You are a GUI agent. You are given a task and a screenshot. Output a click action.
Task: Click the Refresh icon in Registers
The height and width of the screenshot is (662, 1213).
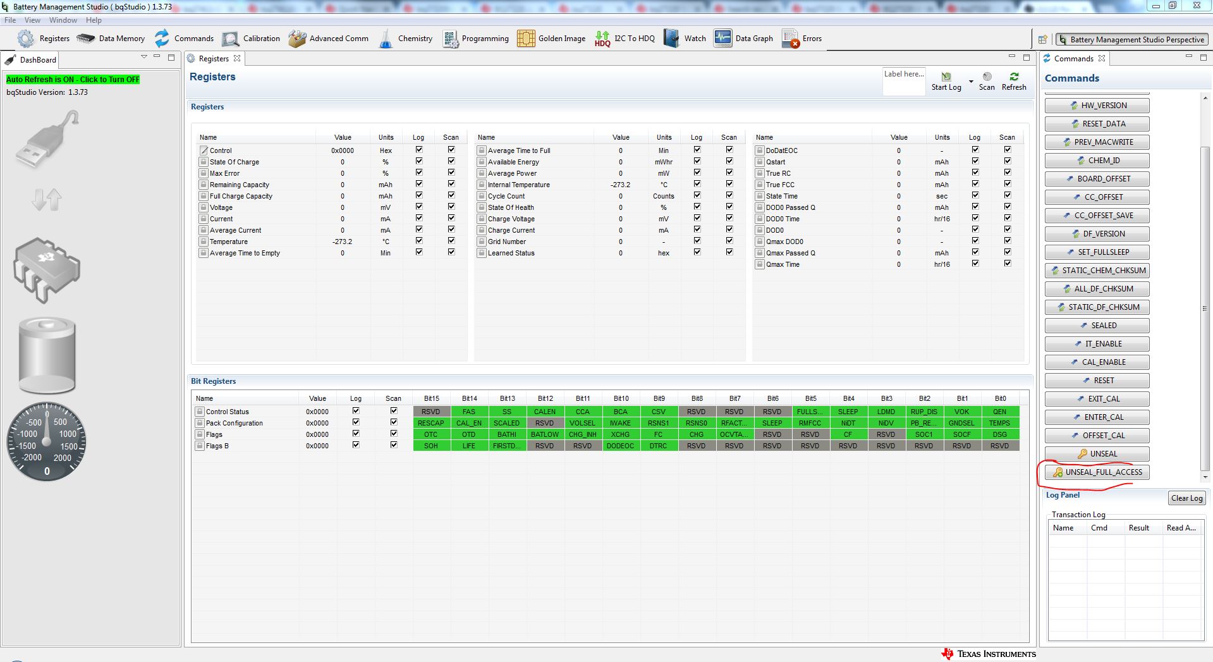click(x=1014, y=77)
